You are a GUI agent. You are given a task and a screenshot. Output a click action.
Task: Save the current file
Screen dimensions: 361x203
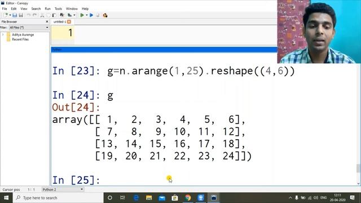(15, 15)
